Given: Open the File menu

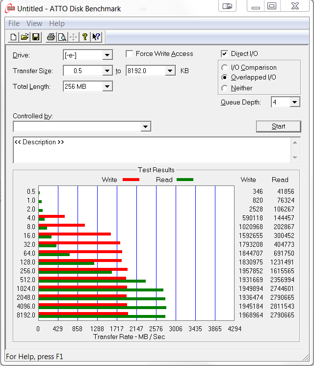Looking at the screenshot, I should click(x=14, y=24).
